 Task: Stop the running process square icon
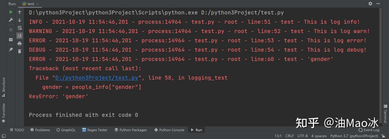point(11,30)
